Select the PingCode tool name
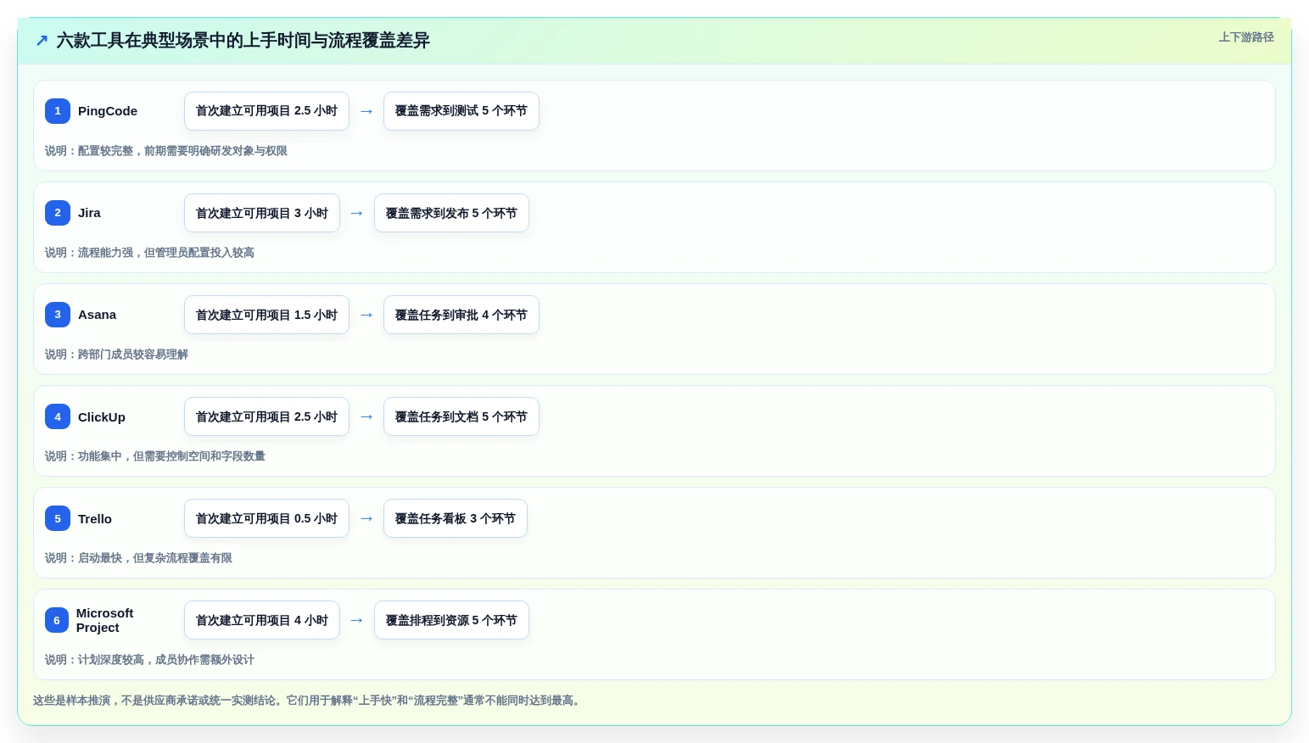Image resolution: width=1309 pixels, height=743 pixels. point(108,111)
